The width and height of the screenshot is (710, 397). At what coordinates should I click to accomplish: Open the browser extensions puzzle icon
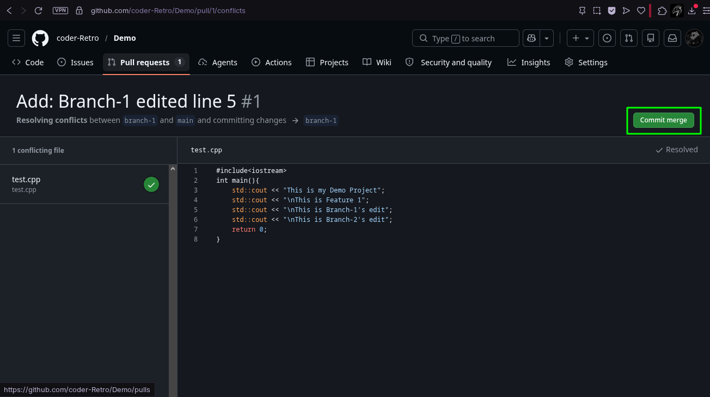point(662,10)
